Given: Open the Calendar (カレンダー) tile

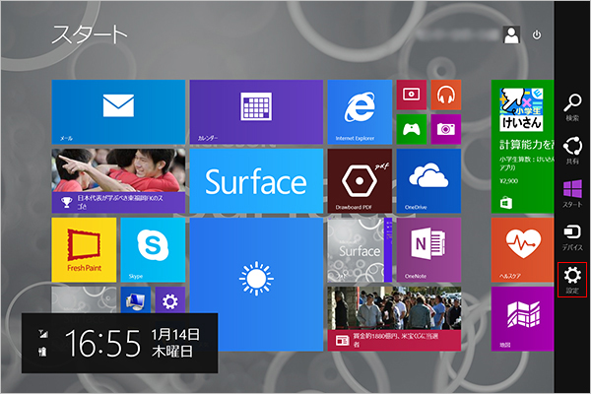Looking at the screenshot, I should click(x=256, y=112).
